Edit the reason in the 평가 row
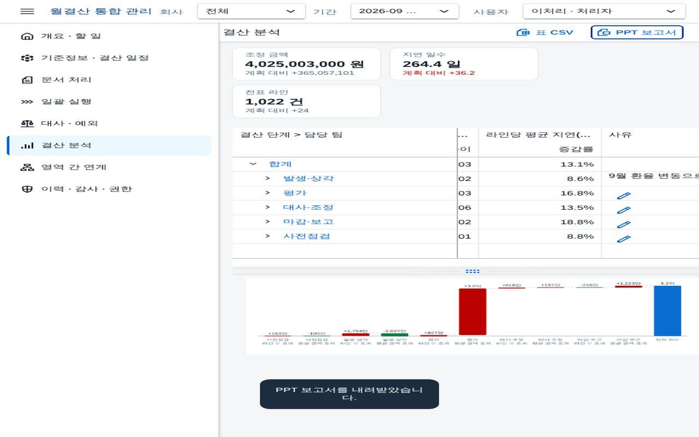699x437 pixels. pos(623,195)
